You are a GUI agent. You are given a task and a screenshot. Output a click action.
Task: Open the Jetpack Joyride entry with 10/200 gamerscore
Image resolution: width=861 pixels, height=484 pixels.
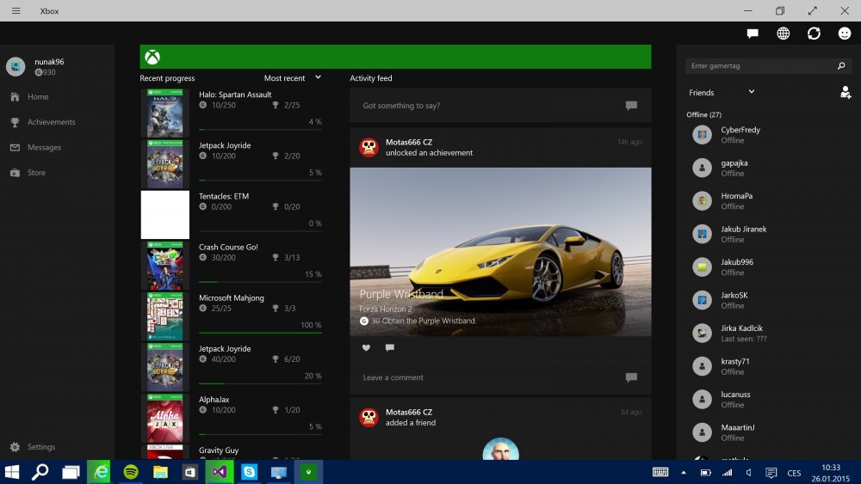[231, 164]
